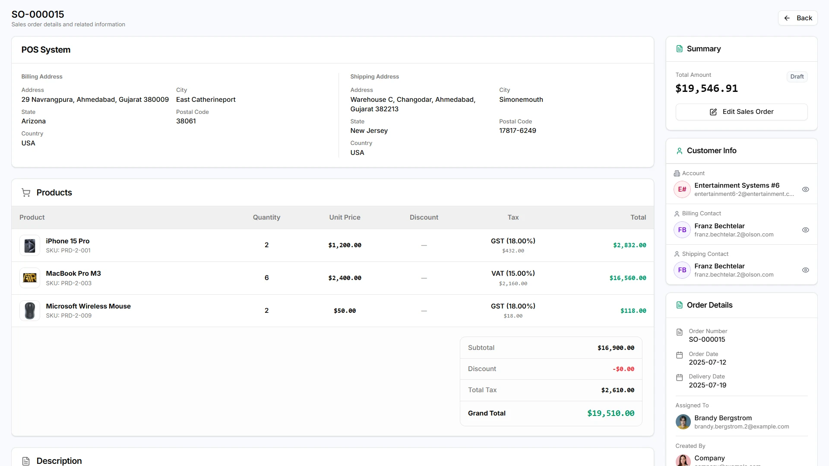Click the Quantity column header
The height and width of the screenshot is (466, 829).
(266, 217)
